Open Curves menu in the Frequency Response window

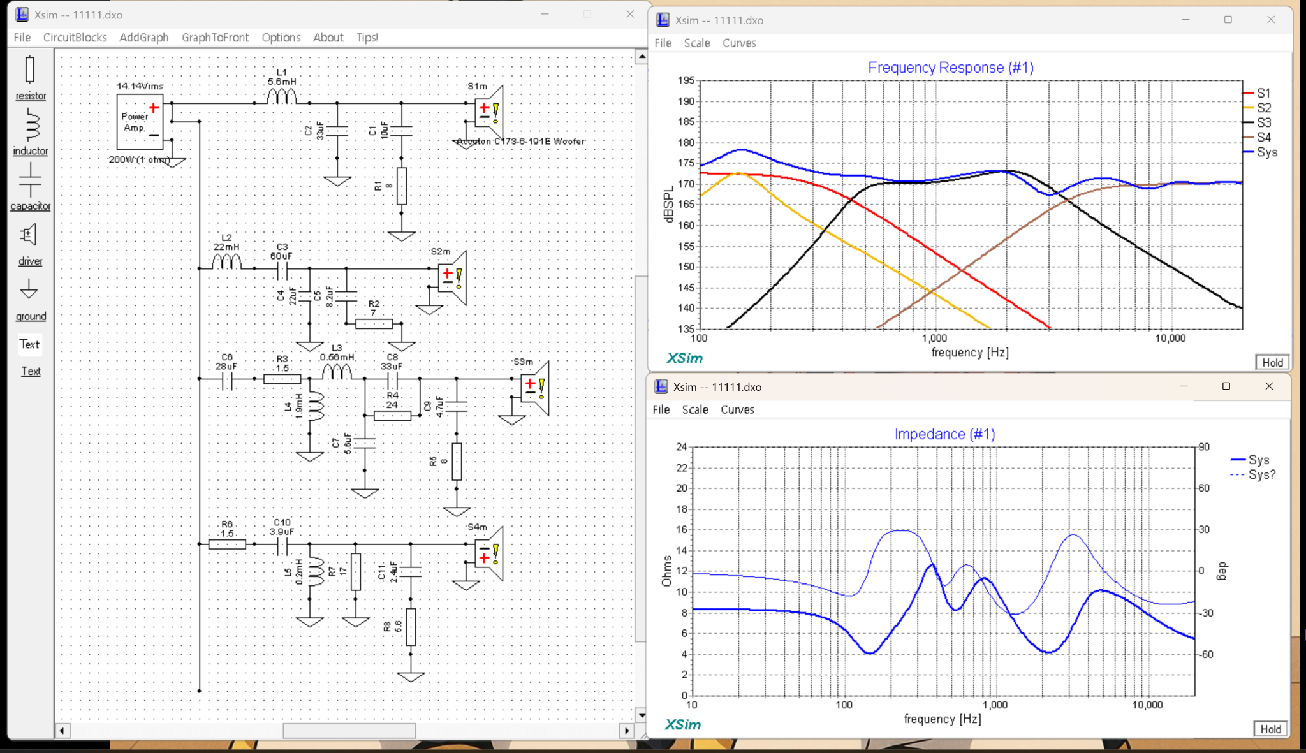click(x=738, y=43)
